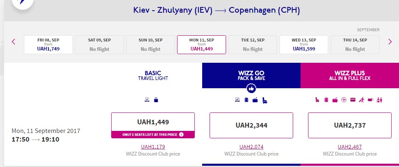Go to previous dates with left arrow

click(13, 41)
